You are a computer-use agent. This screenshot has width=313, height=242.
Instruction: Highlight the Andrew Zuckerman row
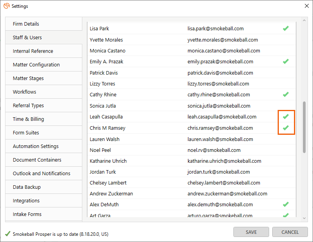click(x=191, y=193)
